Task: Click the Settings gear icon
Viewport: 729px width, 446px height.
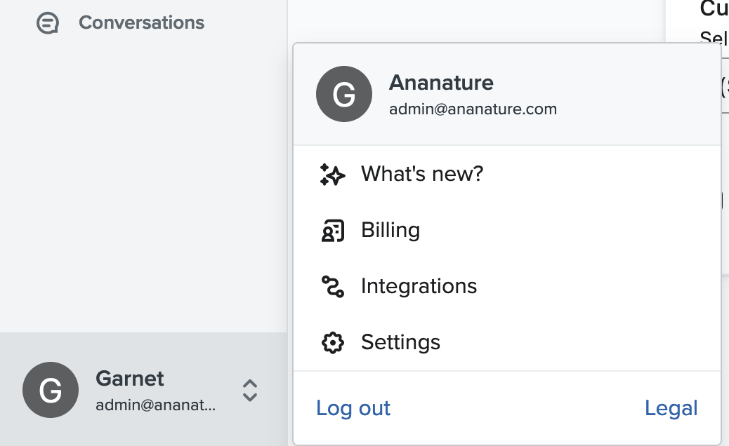Action: coord(331,342)
